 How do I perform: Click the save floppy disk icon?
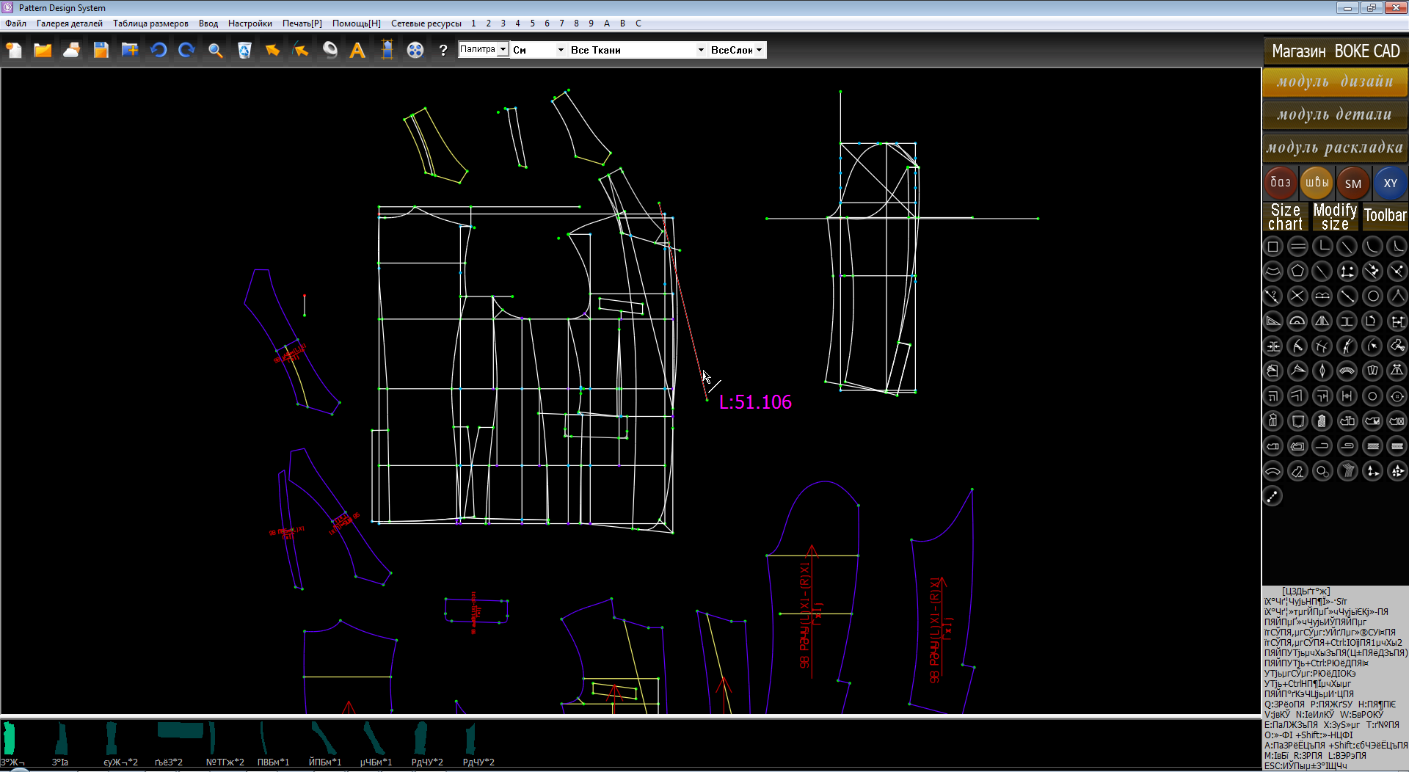[101, 50]
